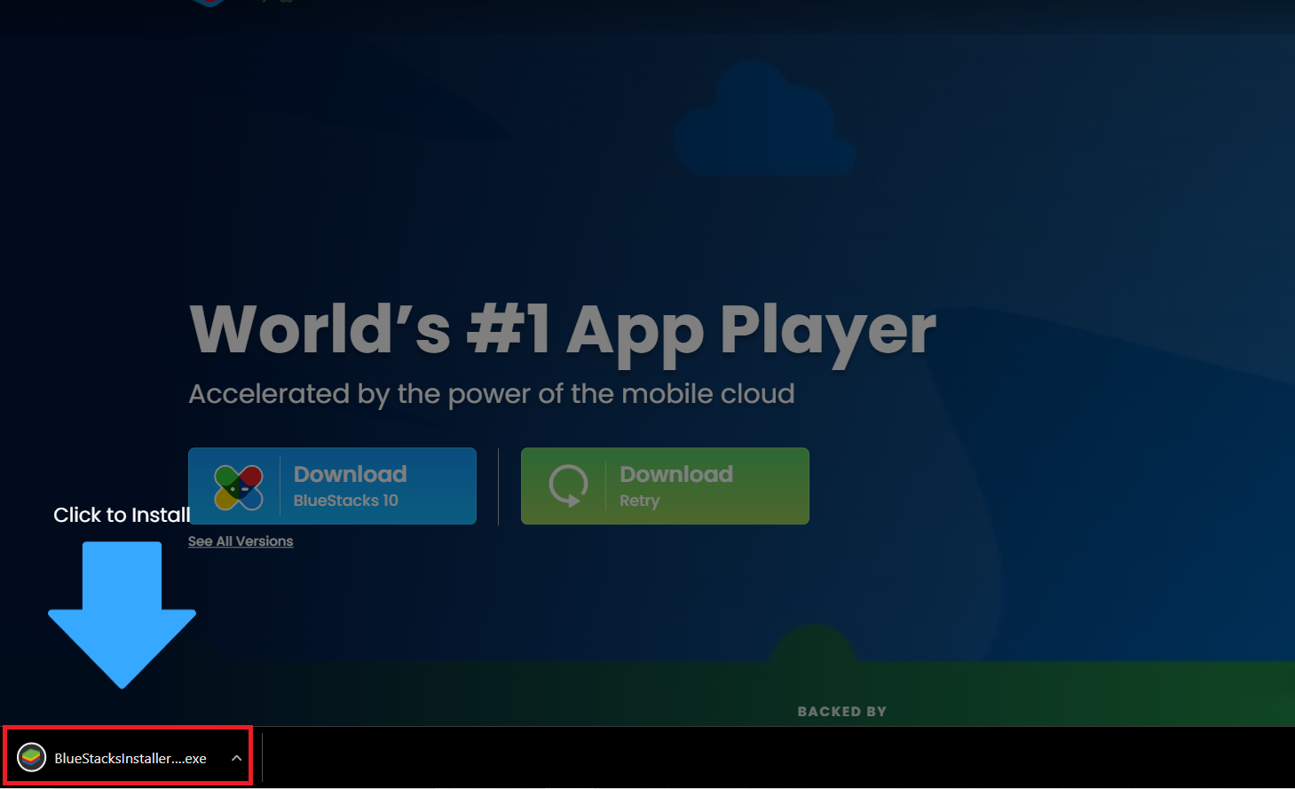Click the Accelerated by mobile cloud tagline

(491, 393)
